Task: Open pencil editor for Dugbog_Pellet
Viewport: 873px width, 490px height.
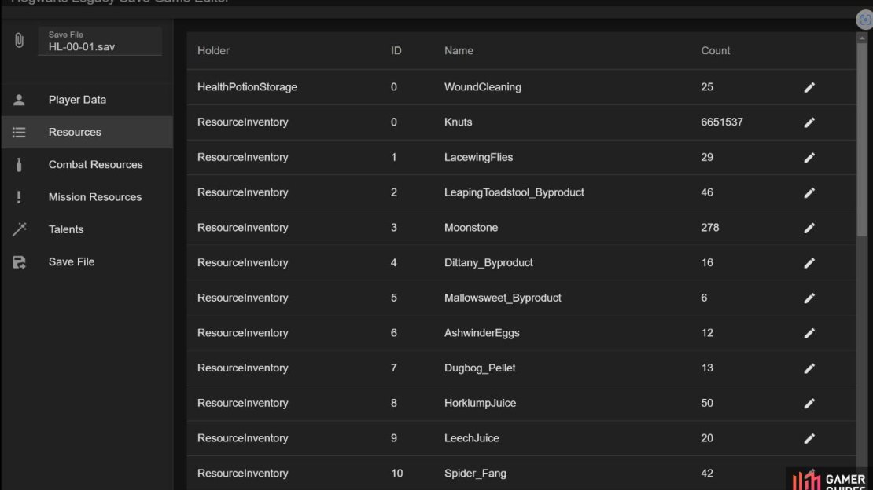Action: 809,368
